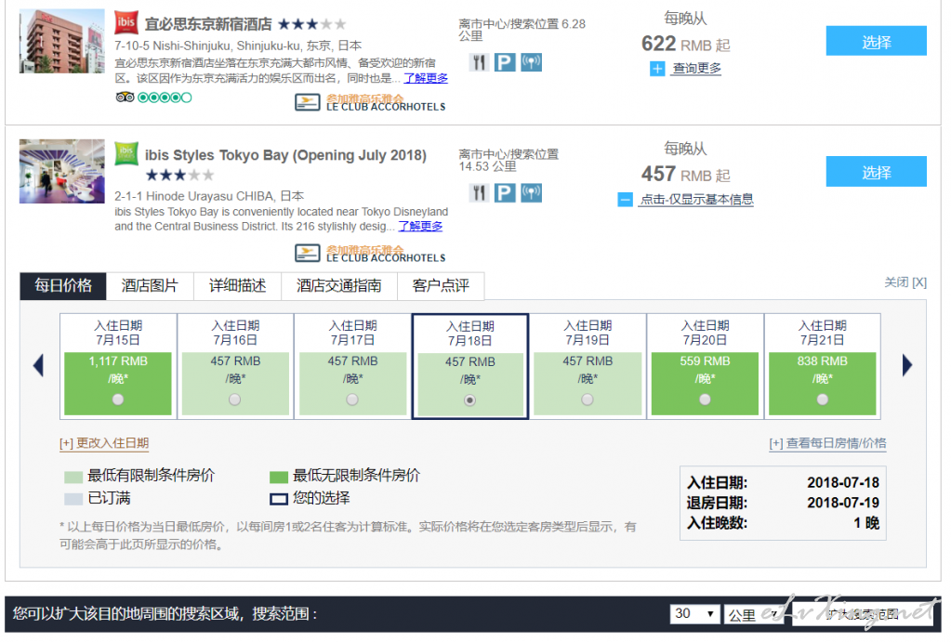Screen dimensions: 951x642
Task: Click 点击-仅显示基本信息 link
Action: (x=697, y=200)
